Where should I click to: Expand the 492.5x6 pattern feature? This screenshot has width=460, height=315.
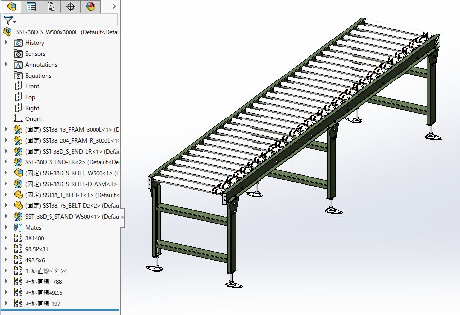tap(6, 259)
